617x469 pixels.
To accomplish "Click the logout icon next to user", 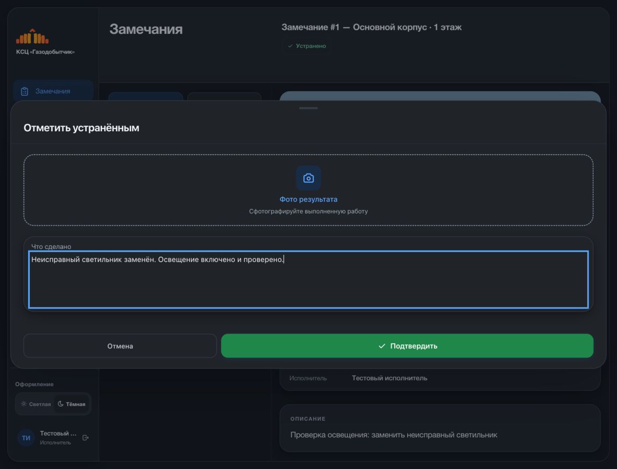I will [86, 438].
